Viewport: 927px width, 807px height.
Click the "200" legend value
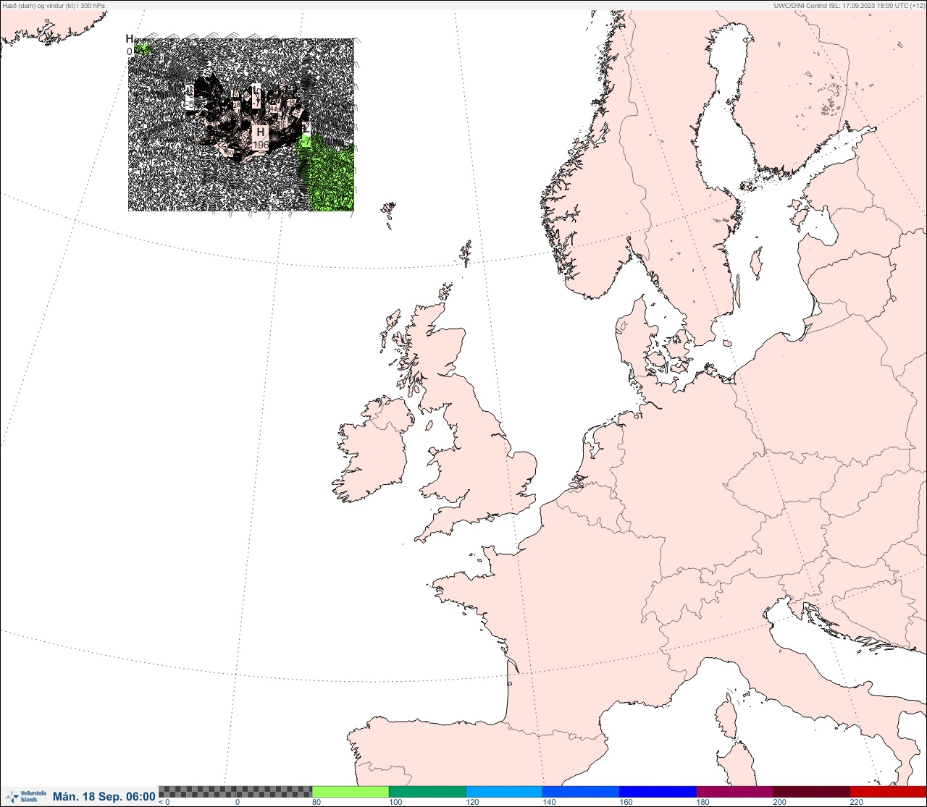coord(779,802)
